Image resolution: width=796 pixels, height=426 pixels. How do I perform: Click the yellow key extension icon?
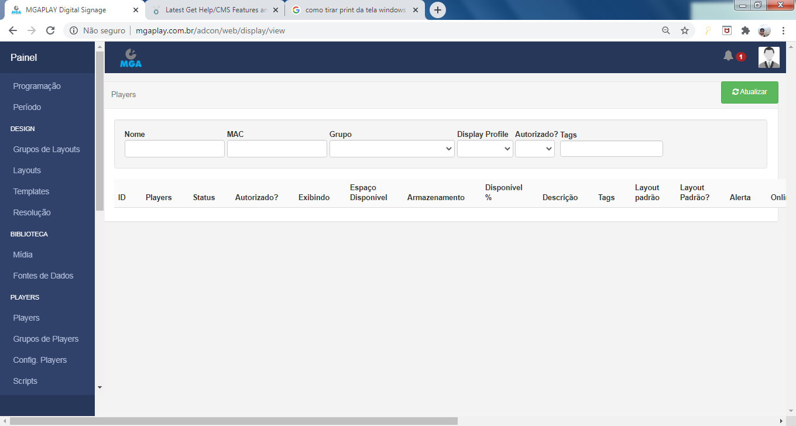(708, 30)
